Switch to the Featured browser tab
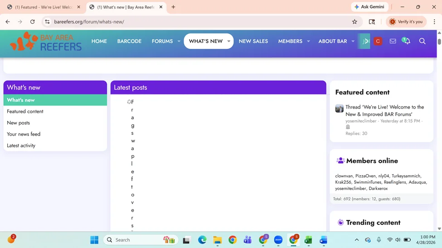Screen dimensions: 442x248 tap(43, 7)
